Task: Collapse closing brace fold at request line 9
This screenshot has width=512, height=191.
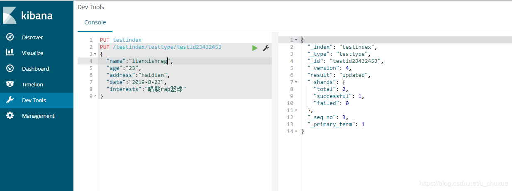Action: pyautogui.click(x=95, y=96)
